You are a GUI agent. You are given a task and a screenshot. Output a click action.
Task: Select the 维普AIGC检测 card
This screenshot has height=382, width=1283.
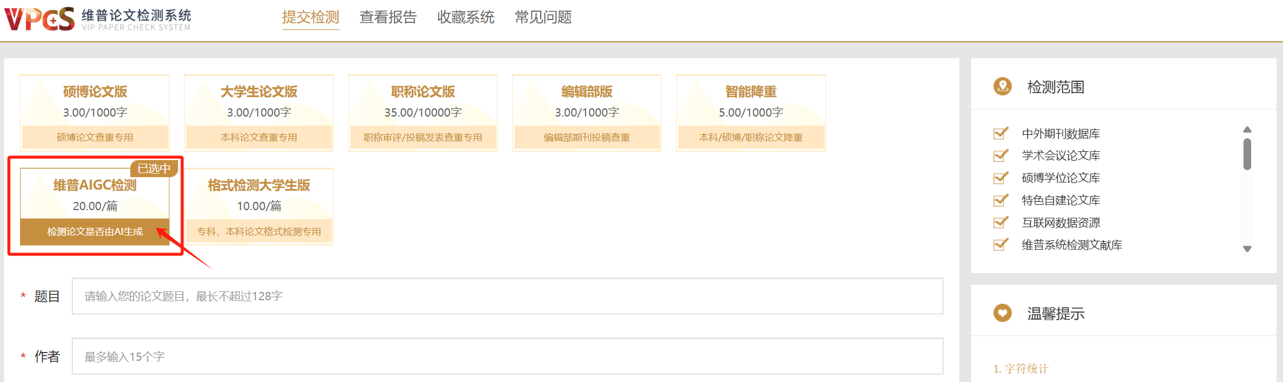coord(95,207)
